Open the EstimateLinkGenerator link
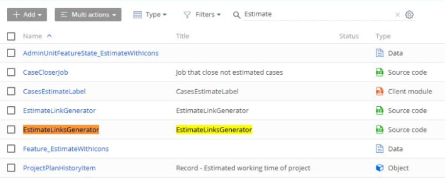The image size is (445, 182). coord(60,111)
